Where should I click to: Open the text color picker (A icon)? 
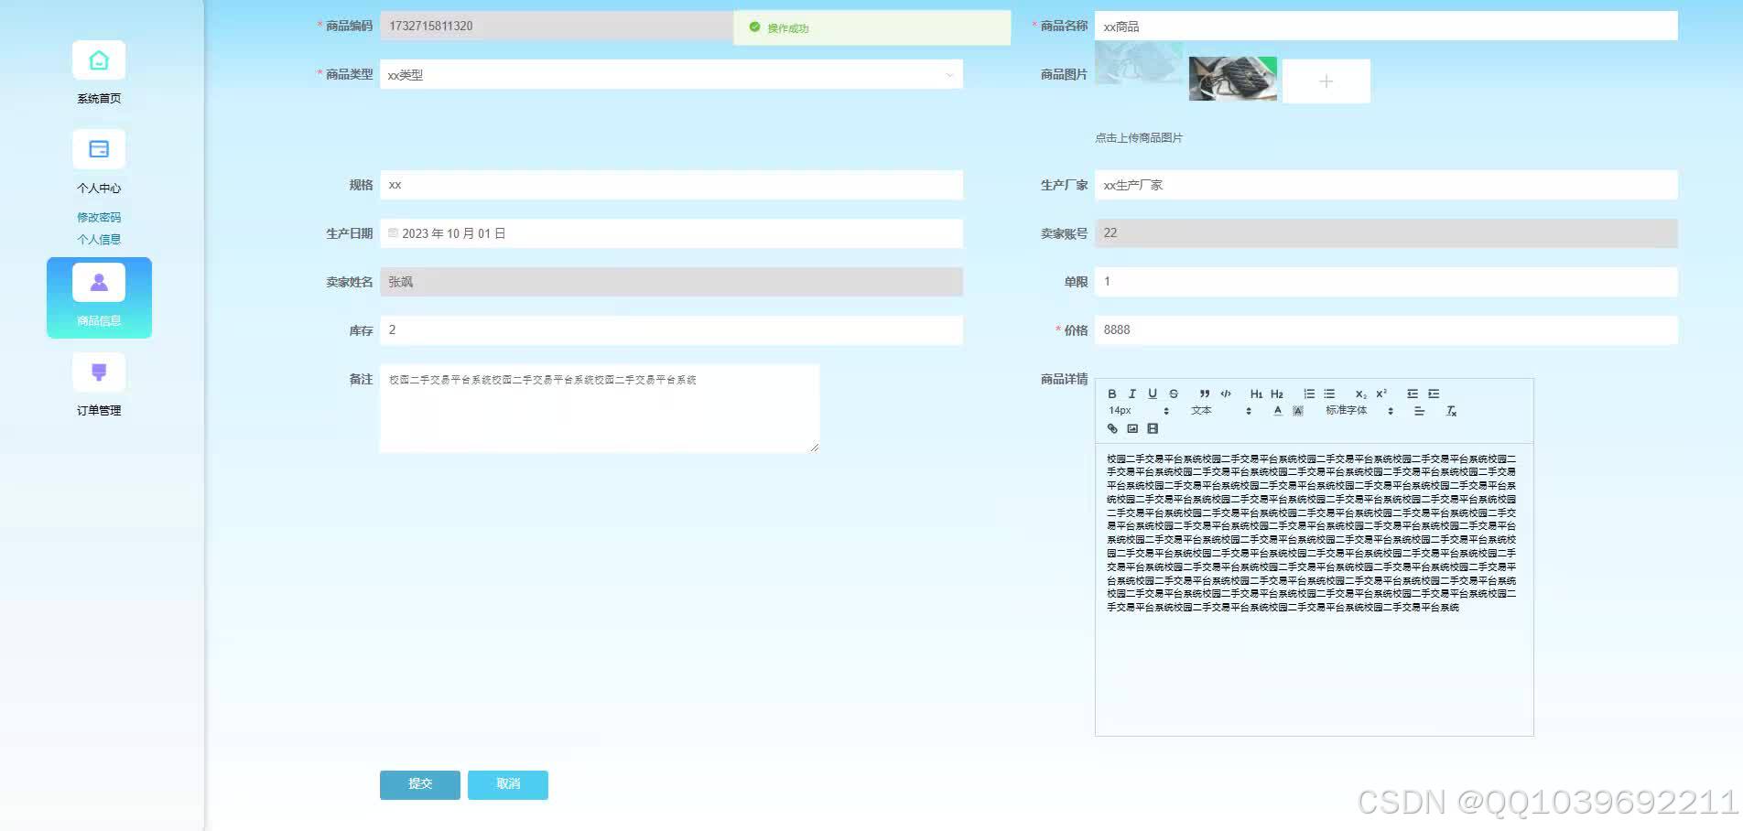coord(1278,411)
